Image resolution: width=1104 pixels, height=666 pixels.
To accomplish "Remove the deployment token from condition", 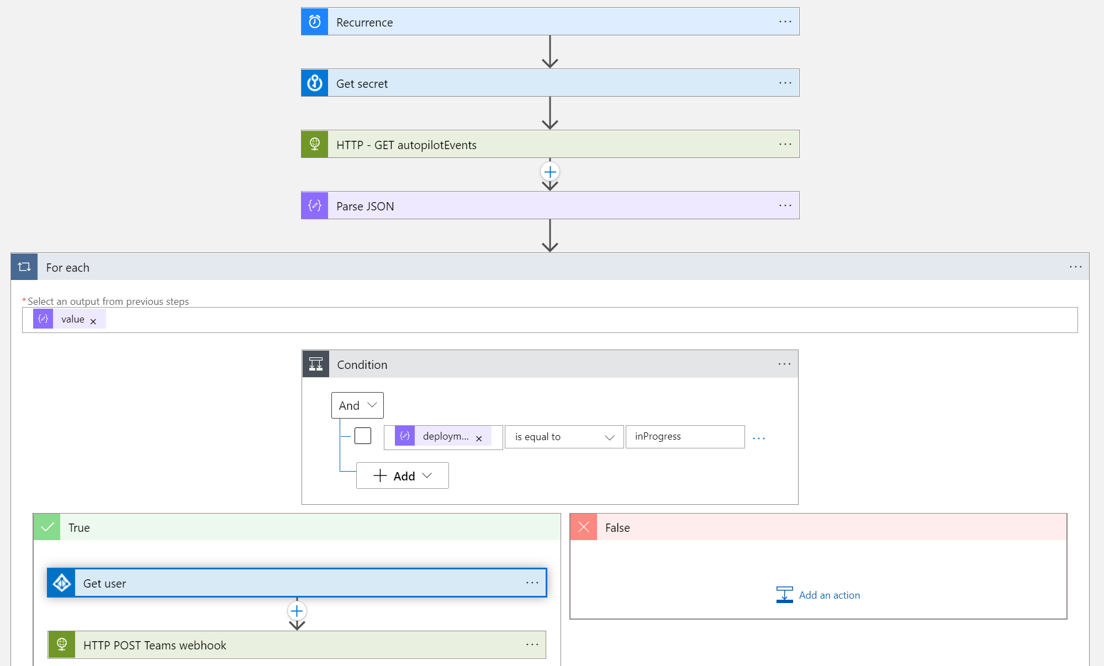I will (x=479, y=438).
